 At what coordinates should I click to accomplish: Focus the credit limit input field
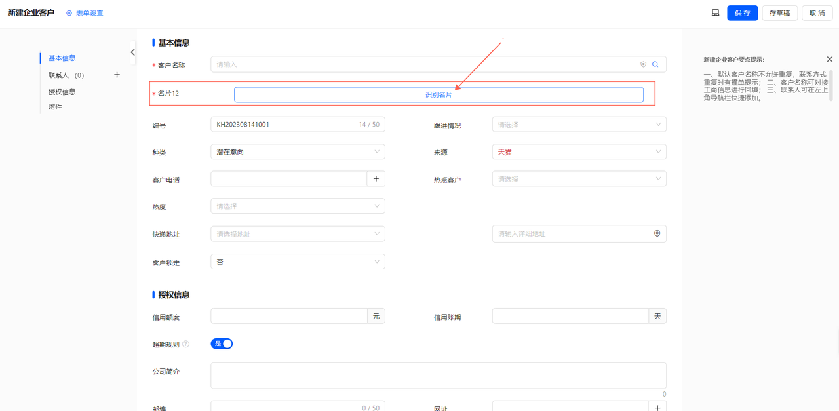288,316
